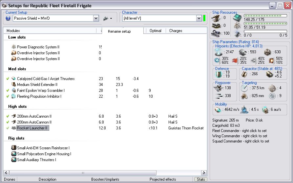This screenshot has height=183, width=293.
Task: Select first Overdrive Injector System II icon
Action: coord(14,53)
